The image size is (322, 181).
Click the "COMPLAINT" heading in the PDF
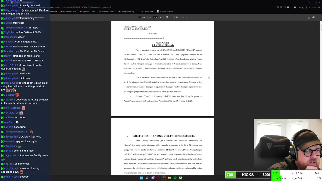tap(163, 43)
